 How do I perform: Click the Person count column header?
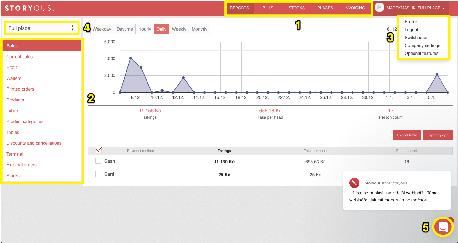pos(407,151)
